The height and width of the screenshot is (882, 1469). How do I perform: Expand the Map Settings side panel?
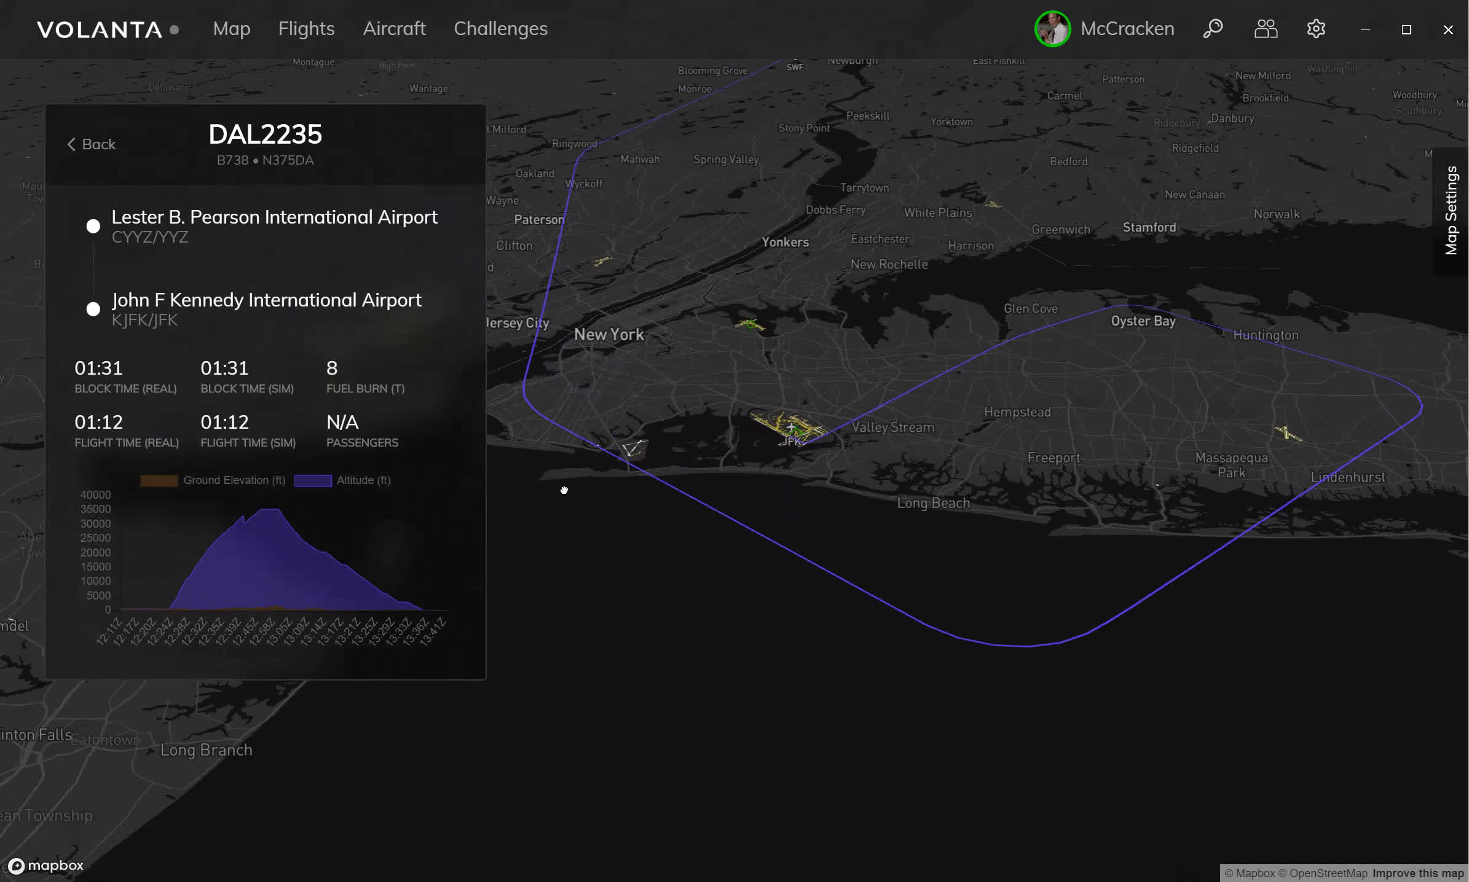click(1451, 211)
